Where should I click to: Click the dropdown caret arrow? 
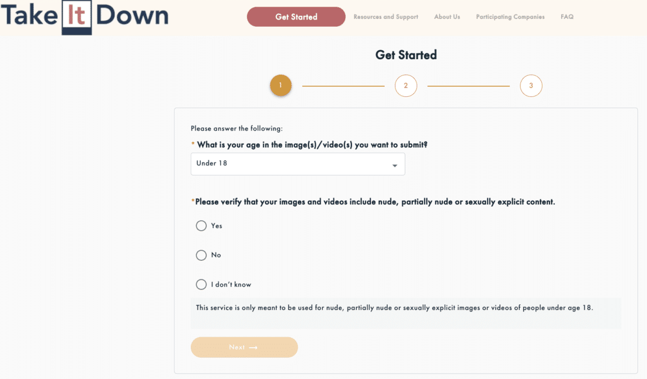click(x=395, y=166)
